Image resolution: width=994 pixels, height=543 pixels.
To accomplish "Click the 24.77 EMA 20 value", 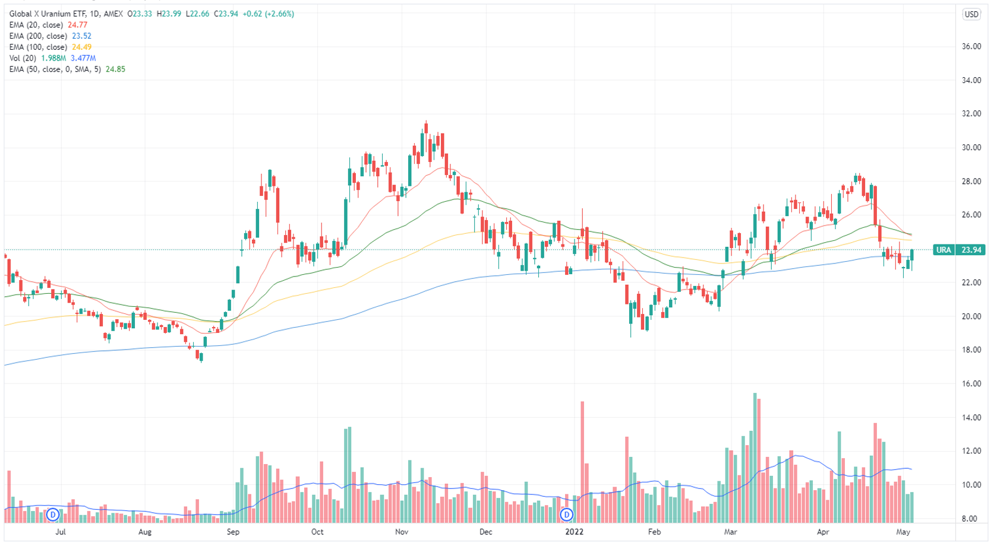I will [77, 25].
